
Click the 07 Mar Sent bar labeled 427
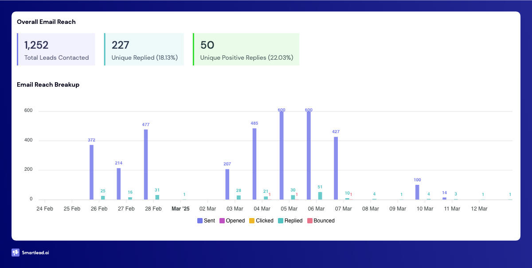coord(336,168)
